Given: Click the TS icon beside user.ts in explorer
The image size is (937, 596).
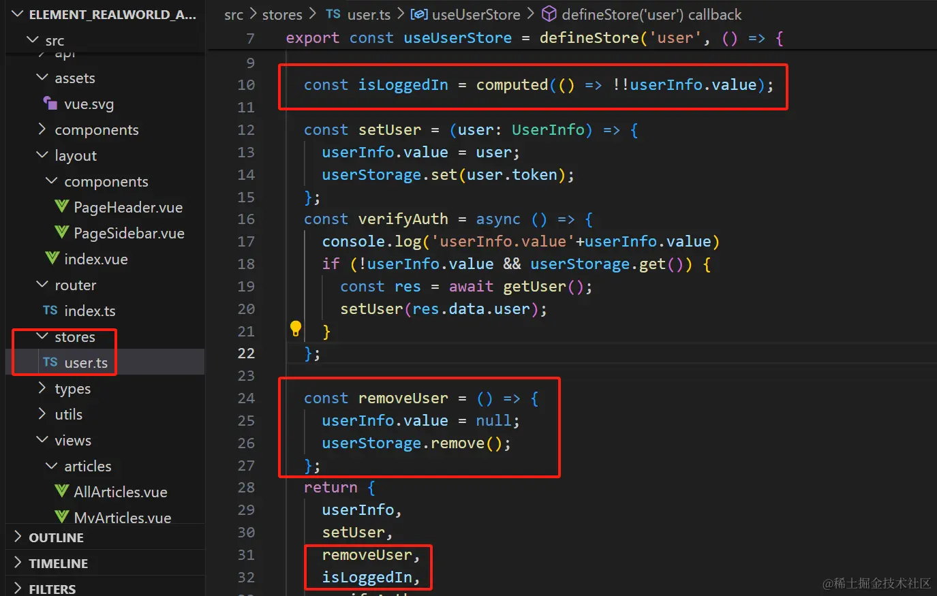Looking at the screenshot, I should tap(50, 362).
